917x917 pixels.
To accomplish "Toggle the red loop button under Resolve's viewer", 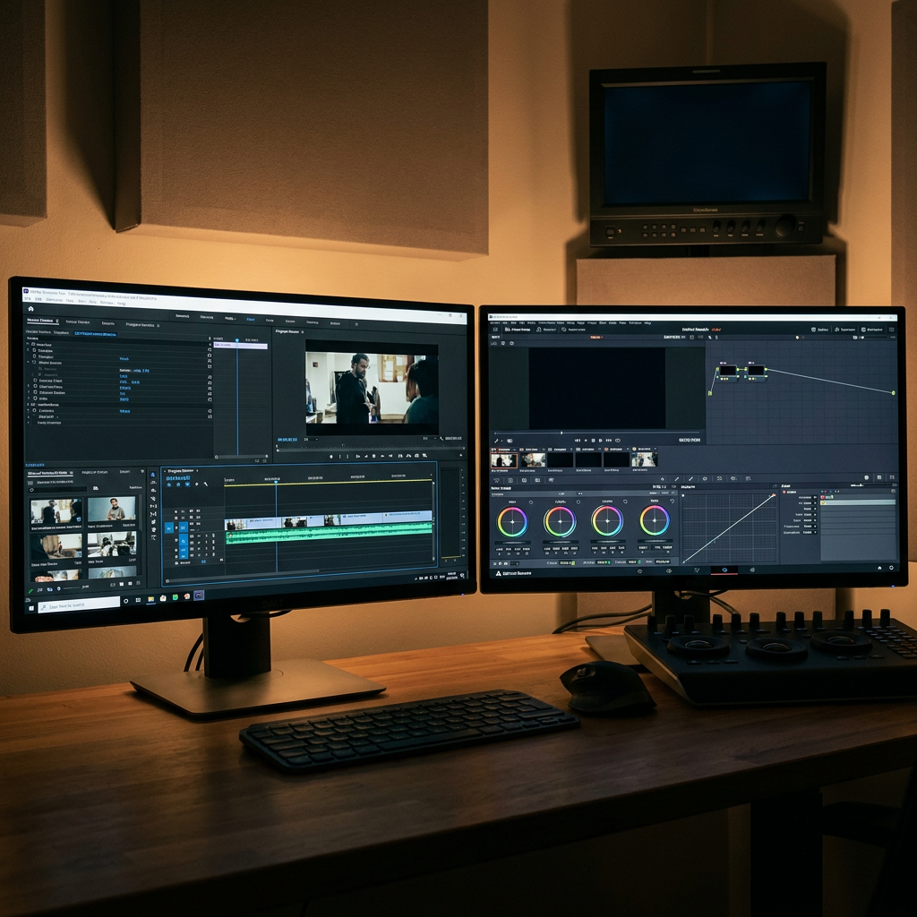I will [x=618, y=441].
